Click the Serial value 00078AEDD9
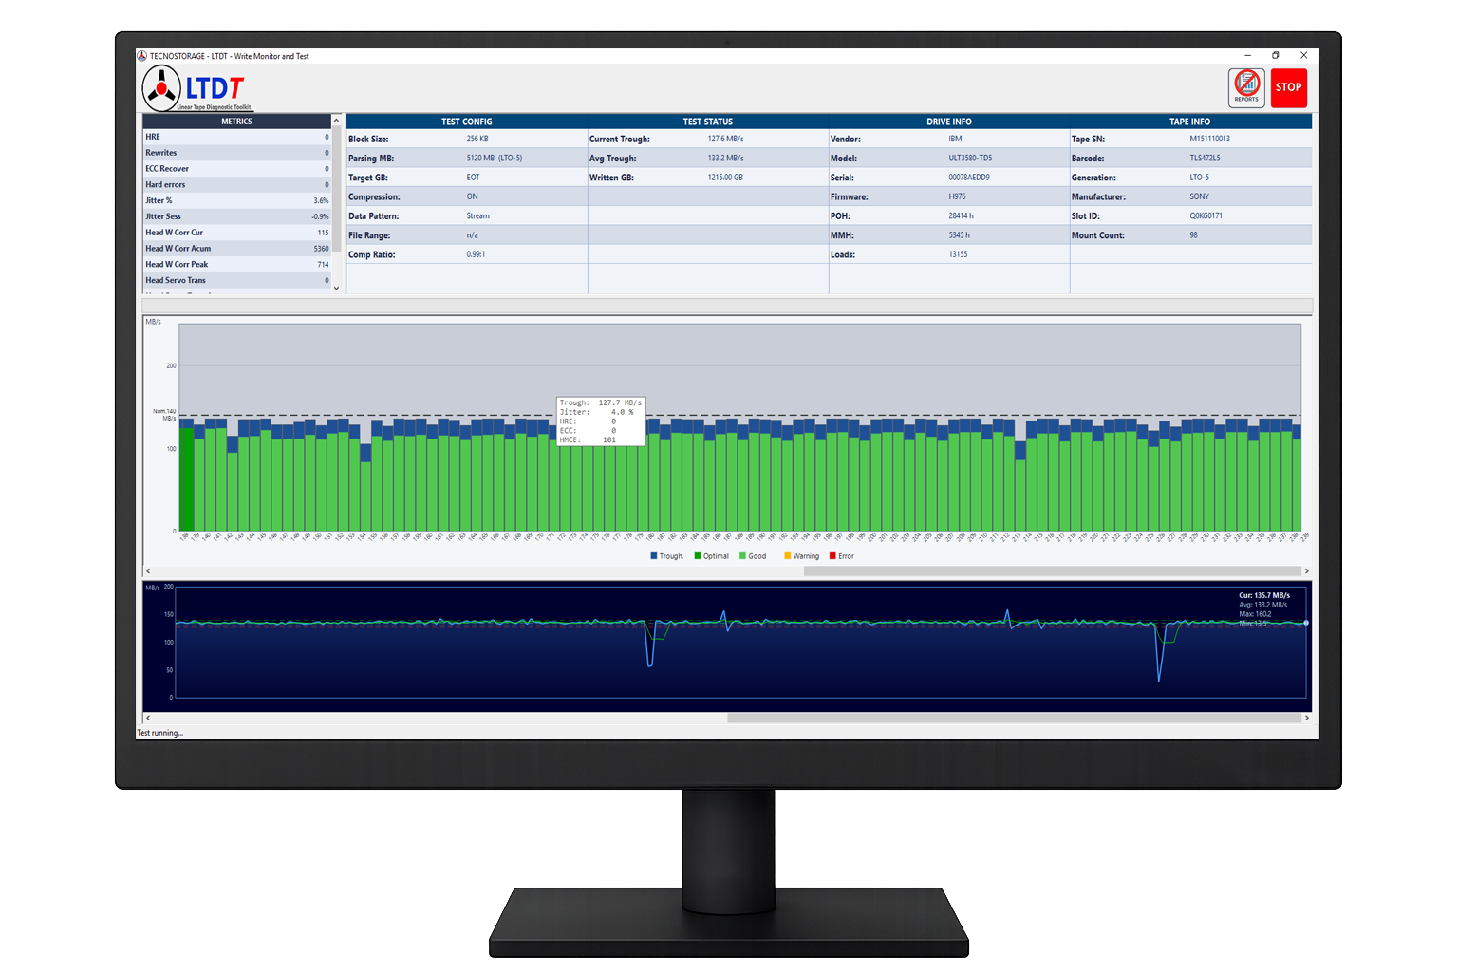Screen dimensions: 1458x972 969,178
